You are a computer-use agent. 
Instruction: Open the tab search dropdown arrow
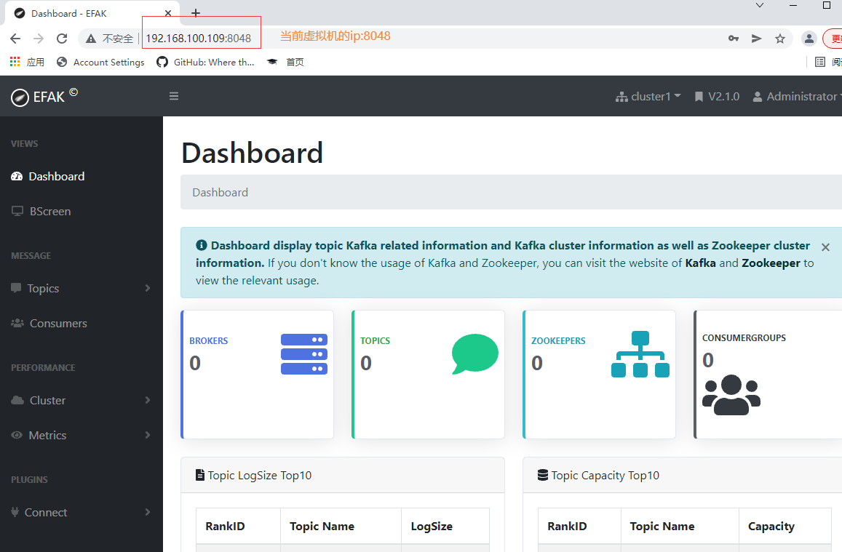(x=759, y=5)
